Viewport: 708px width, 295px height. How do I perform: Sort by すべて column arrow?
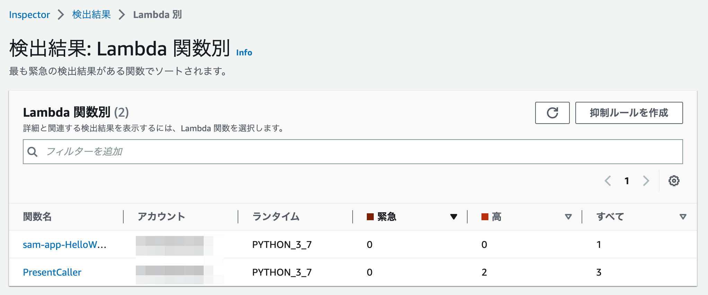click(x=683, y=217)
